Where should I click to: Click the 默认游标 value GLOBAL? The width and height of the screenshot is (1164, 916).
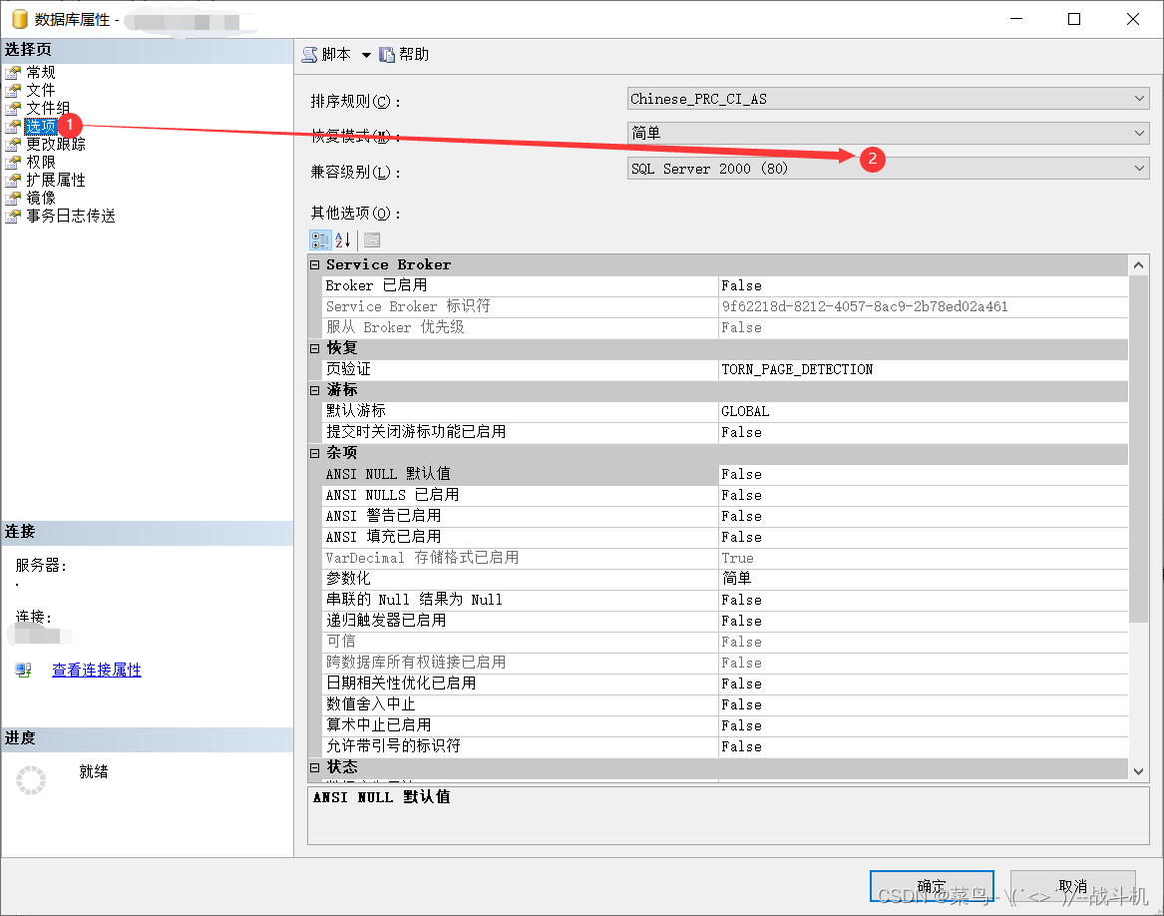[923, 411]
